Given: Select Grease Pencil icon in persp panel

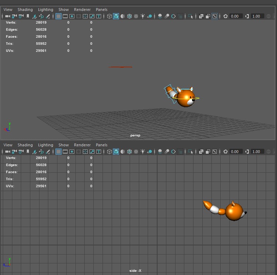Looking at the screenshot, I should (48, 16).
